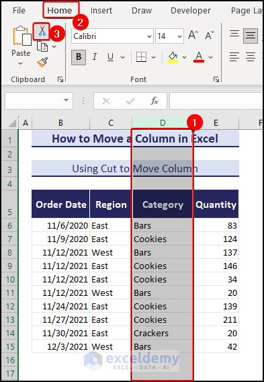This screenshot has width=264, height=382.
Task: Select the 11/6/2020 date cell
Action: [60, 225]
